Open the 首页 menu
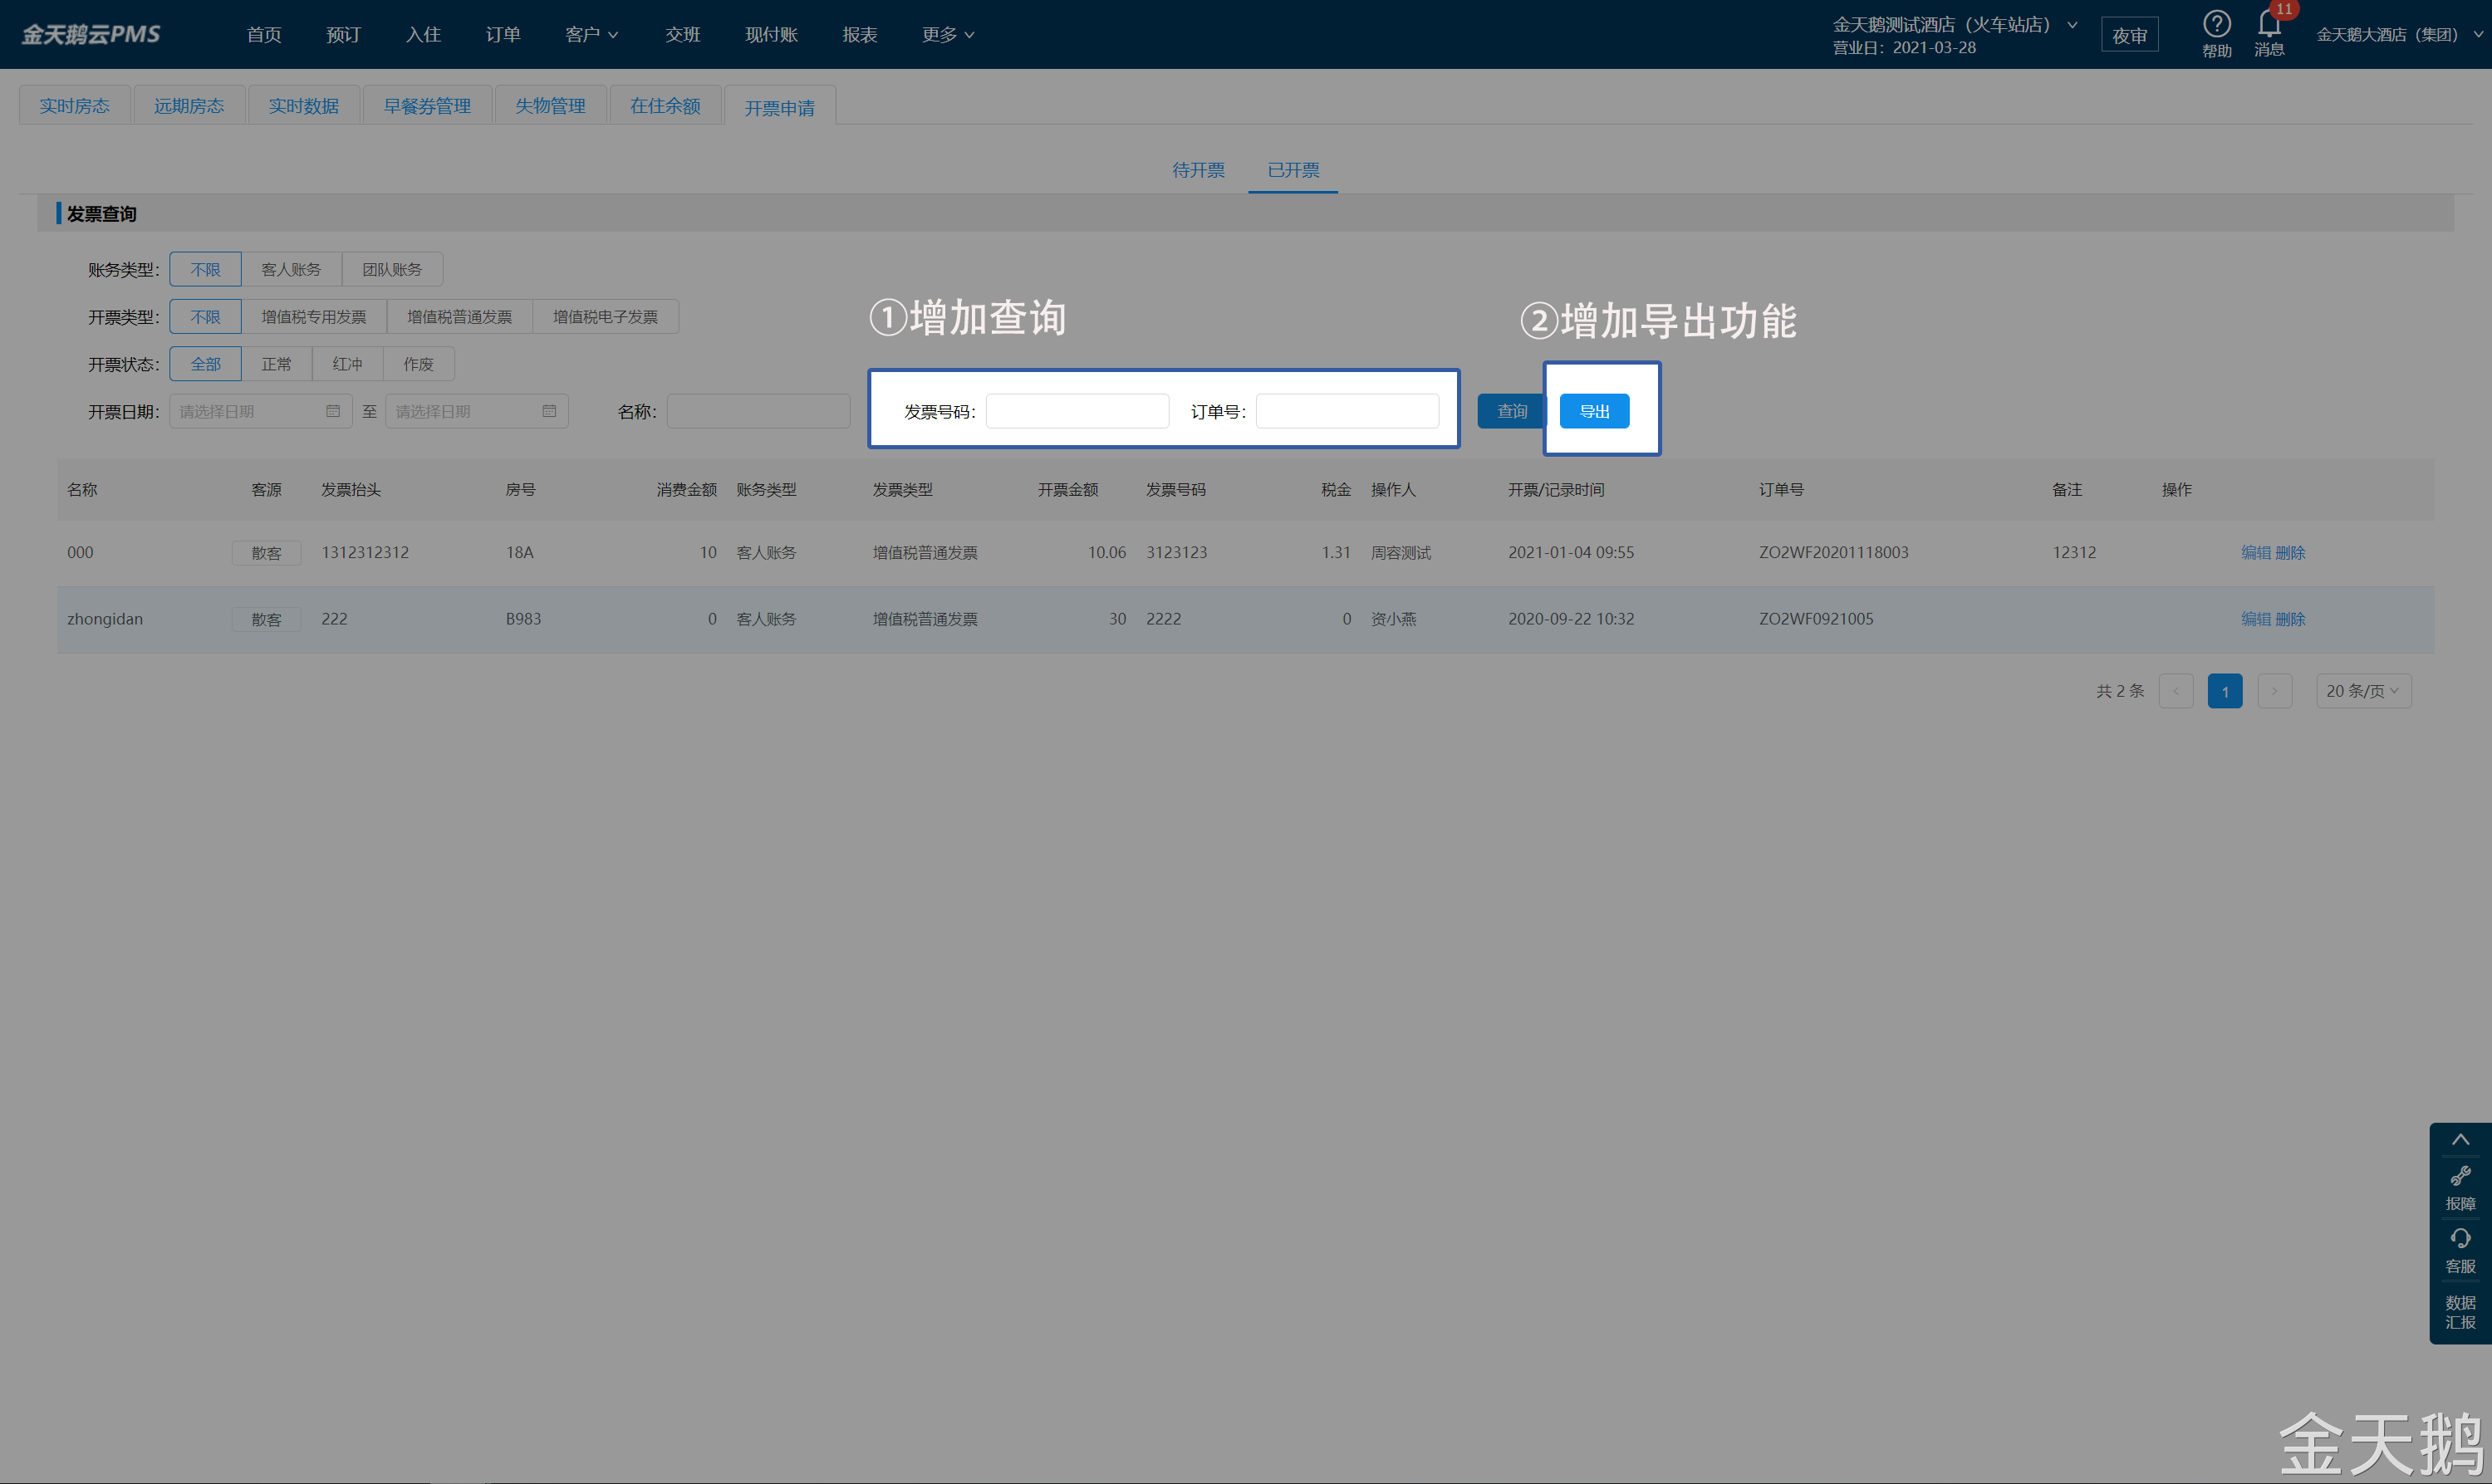2492x1484 pixels. [264, 34]
